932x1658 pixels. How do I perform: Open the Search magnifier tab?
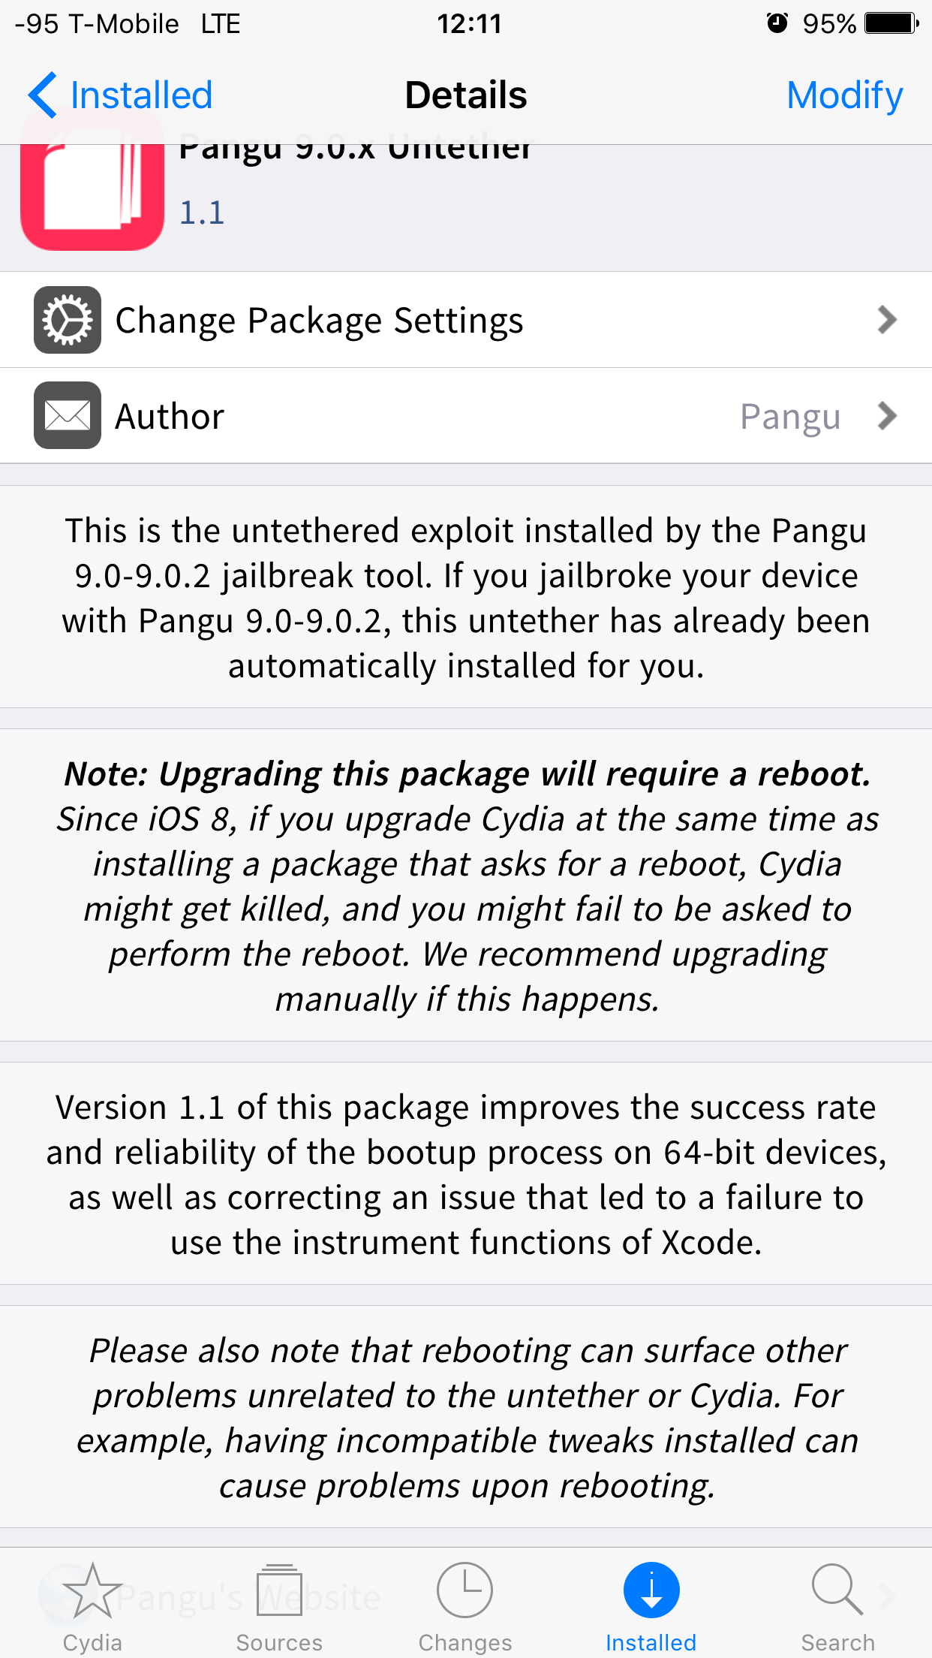coord(837,1605)
